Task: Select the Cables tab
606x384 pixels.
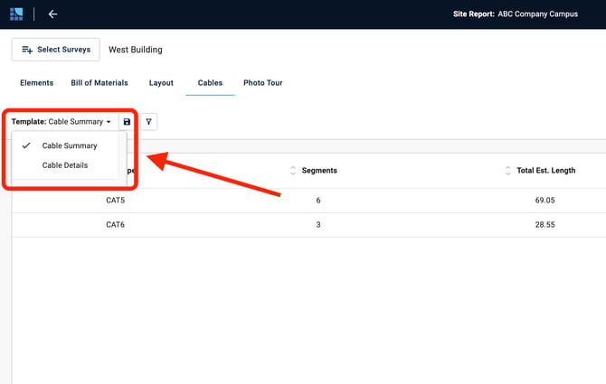Action: point(210,83)
